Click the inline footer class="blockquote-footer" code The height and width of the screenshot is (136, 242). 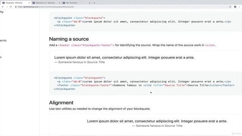pos(86,45)
